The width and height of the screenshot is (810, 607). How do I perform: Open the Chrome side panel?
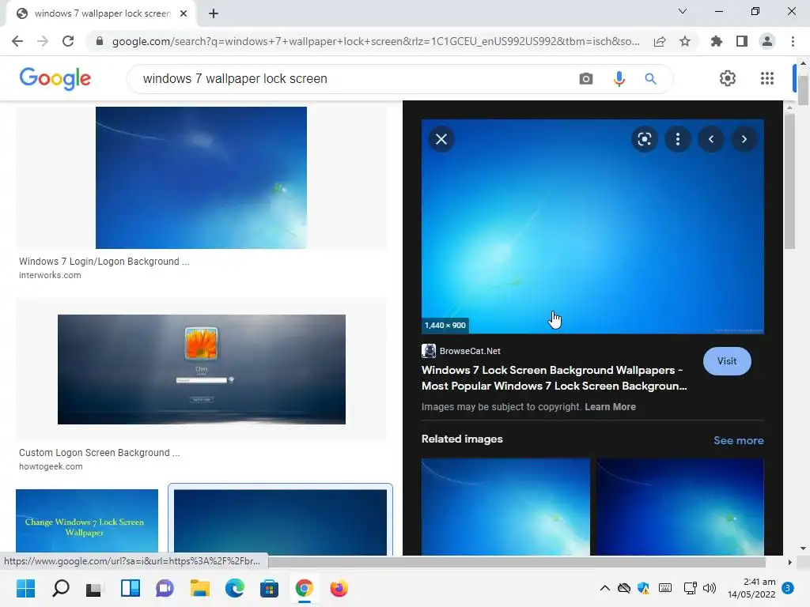[742, 41]
